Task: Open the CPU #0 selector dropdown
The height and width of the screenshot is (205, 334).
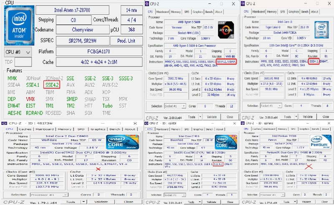Action: tap(18, 52)
